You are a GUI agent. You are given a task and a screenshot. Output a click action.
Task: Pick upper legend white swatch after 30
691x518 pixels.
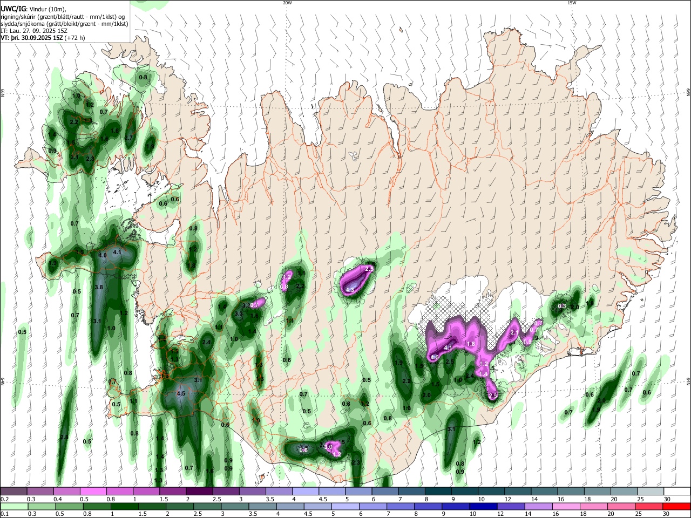[677, 492]
